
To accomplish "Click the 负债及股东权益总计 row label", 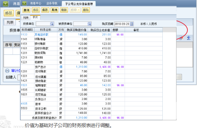I will pyautogui.click(x=44, y=118).
